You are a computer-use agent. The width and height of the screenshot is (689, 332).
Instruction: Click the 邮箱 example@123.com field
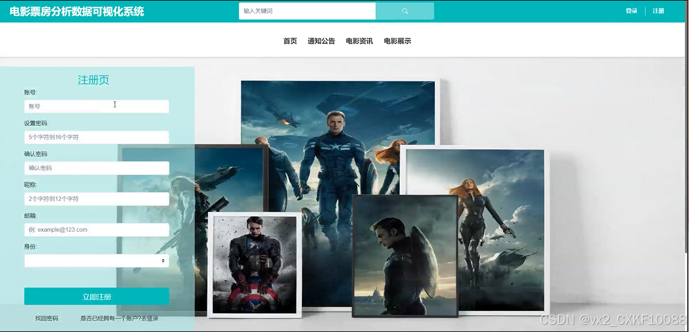click(97, 229)
